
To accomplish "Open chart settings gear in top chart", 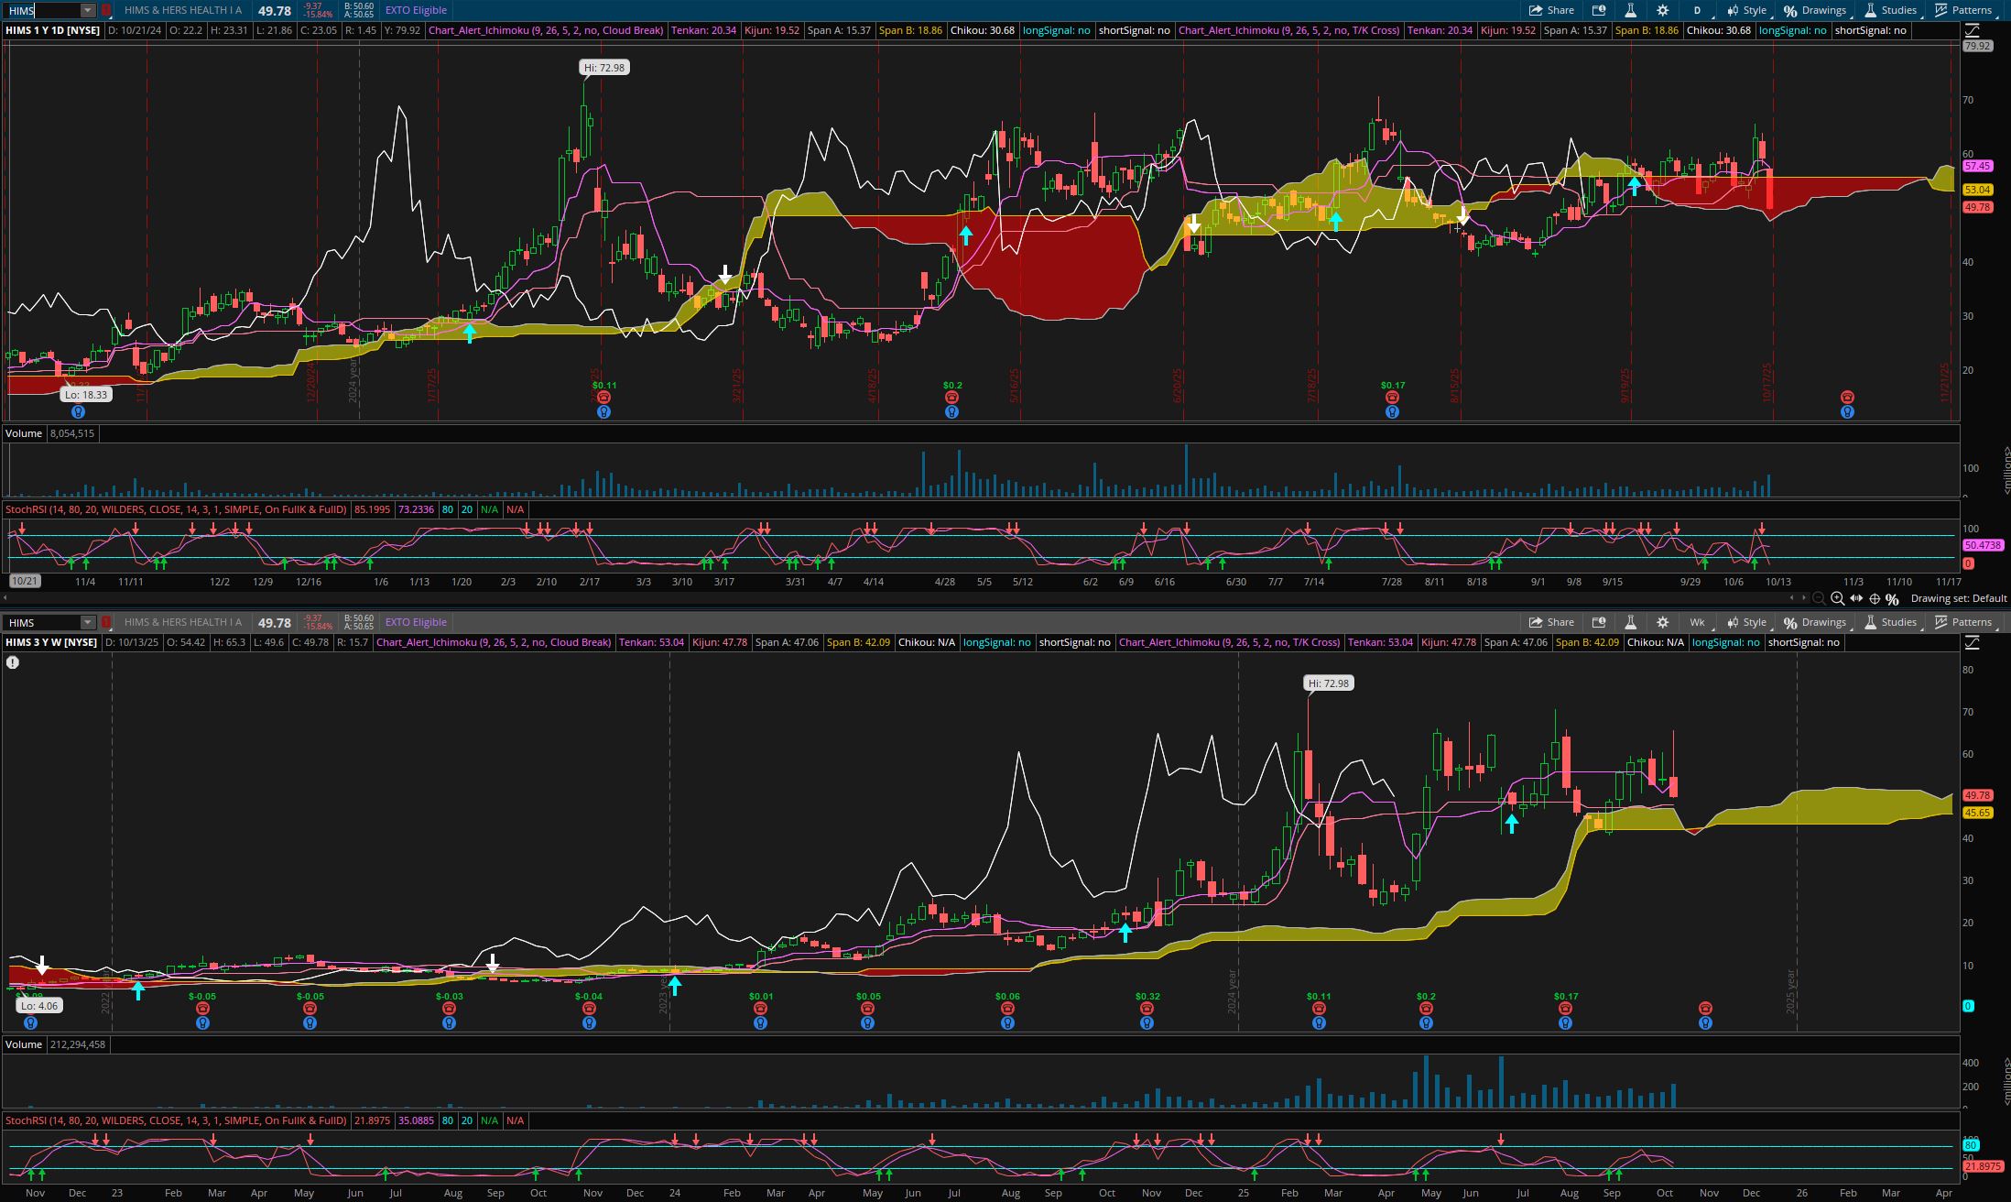I will 1662,10.
